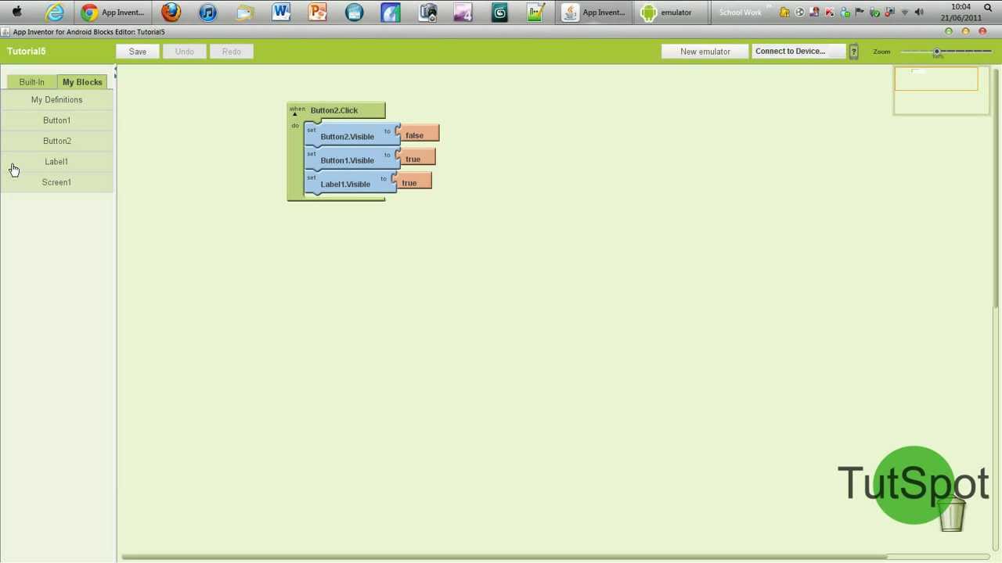Click the New emulator button

(x=705, y=52)
